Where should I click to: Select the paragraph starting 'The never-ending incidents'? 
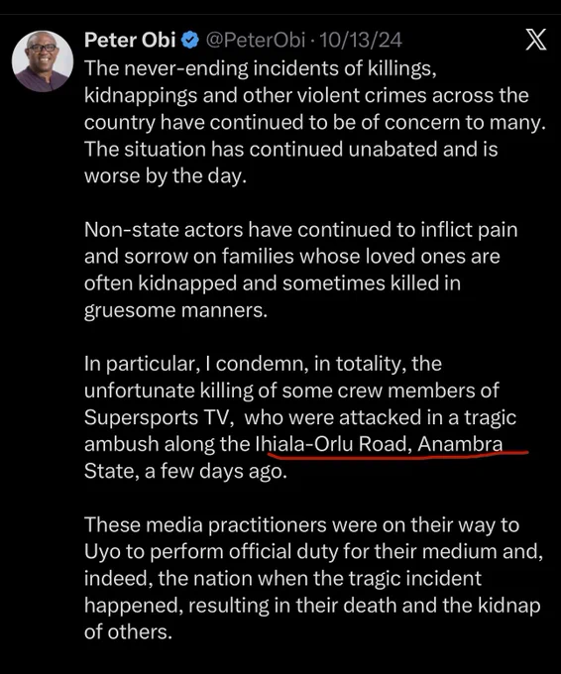(314, 122)
